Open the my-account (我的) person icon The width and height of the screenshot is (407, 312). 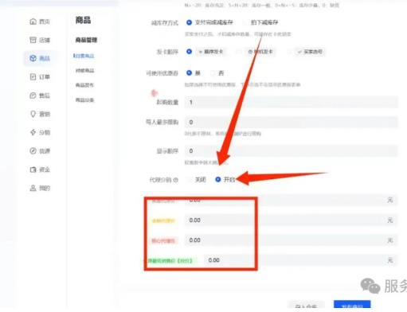[33, 188]
